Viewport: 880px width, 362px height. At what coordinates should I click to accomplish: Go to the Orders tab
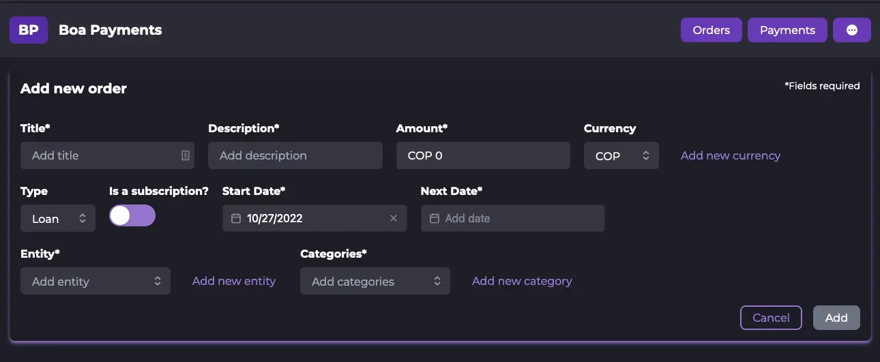(x=711, y=31)
